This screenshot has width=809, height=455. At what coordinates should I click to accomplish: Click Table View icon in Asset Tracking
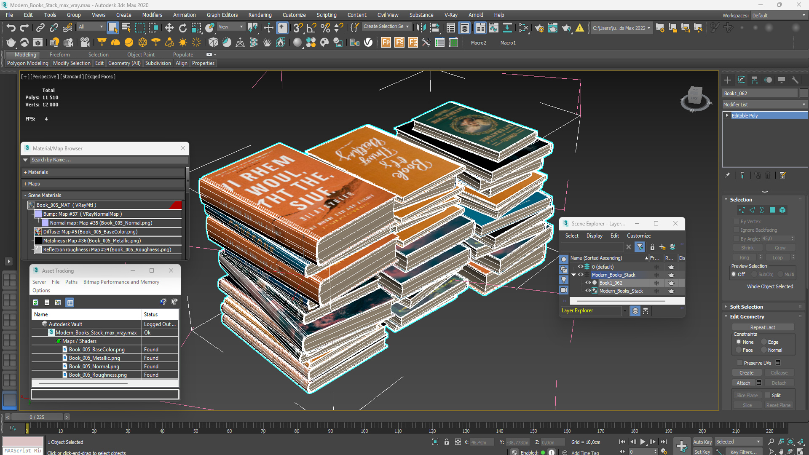point(70,302)
